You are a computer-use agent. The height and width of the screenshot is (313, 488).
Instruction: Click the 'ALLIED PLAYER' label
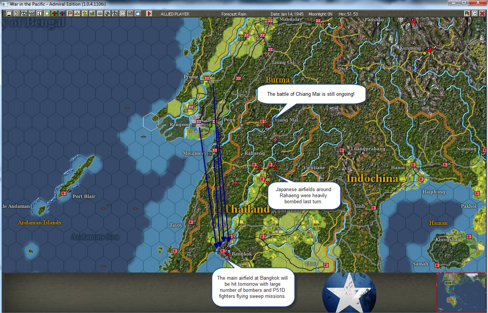coord(175,14)
